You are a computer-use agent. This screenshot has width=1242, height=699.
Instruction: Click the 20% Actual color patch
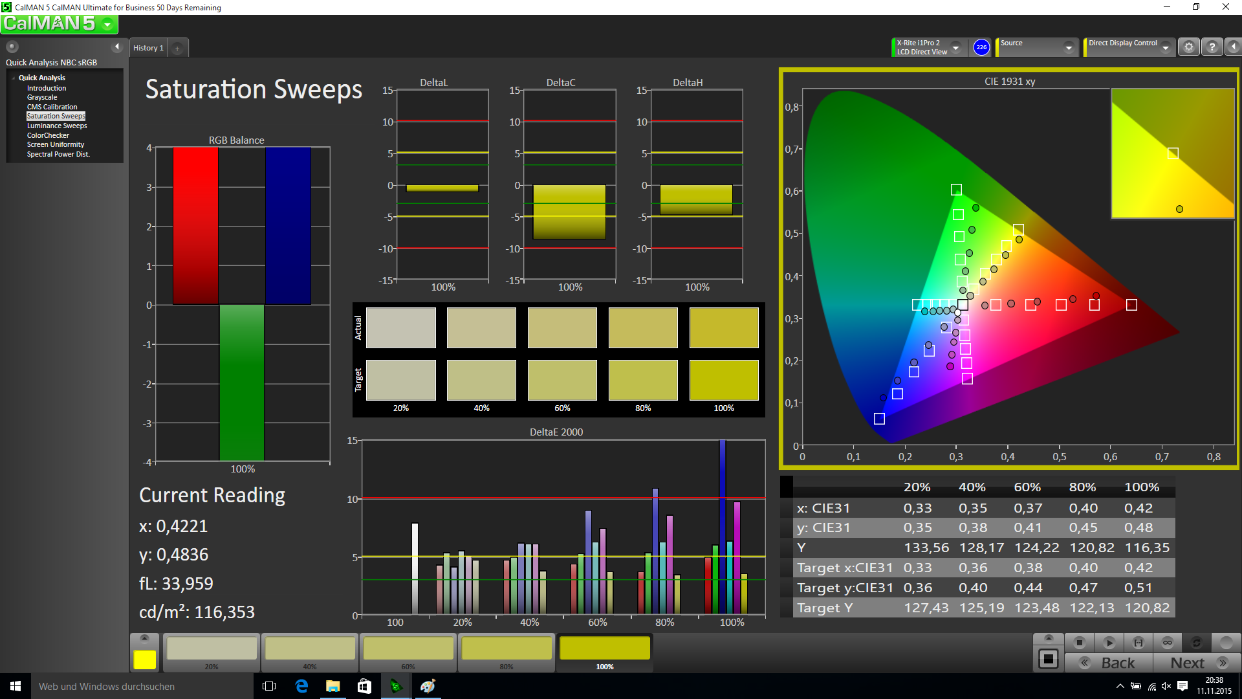coord(401,327)
